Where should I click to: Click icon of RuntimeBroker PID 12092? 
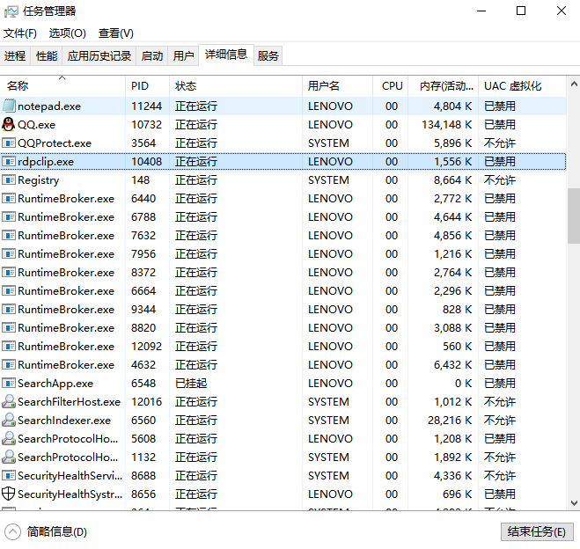9,347
